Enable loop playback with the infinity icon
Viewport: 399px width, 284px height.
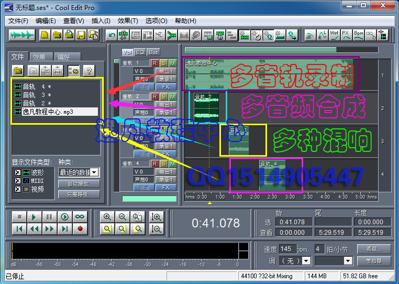click(80, 217)
